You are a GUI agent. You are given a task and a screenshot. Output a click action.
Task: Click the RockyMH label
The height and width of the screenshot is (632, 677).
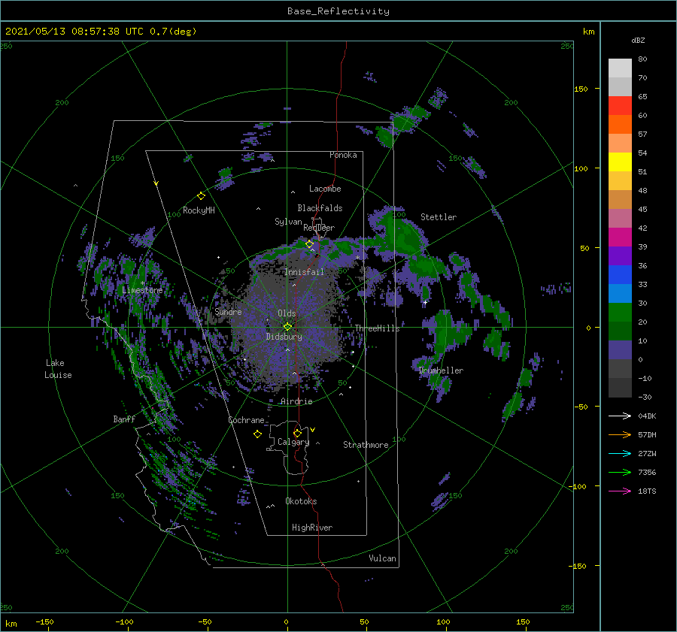click(199, 210)
